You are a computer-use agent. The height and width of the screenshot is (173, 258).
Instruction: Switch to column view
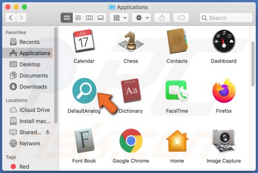pos(89,18)
